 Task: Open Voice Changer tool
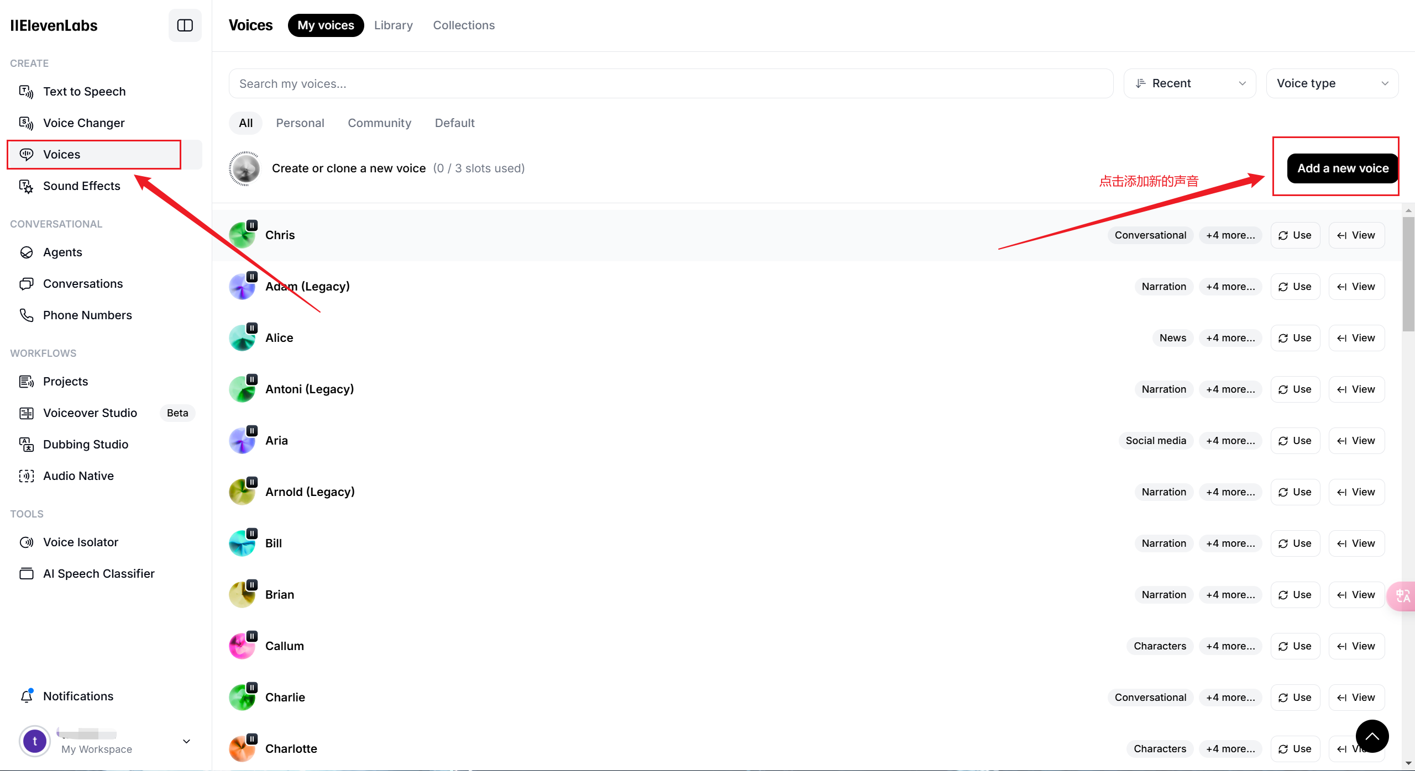83,123
